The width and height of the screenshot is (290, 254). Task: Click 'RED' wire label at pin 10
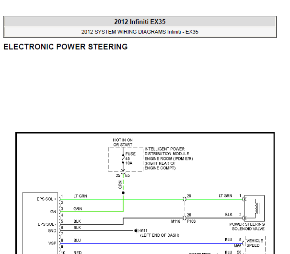coord(78,253)
